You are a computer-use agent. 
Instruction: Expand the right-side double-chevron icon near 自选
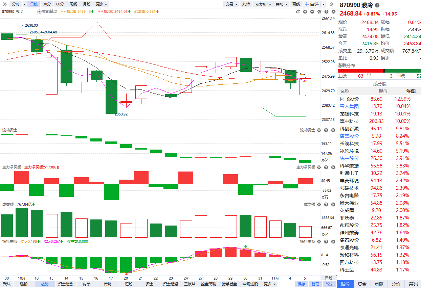(332, 4)
